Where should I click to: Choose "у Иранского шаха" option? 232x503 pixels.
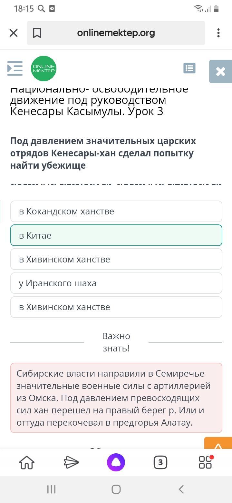click(116, 283)
